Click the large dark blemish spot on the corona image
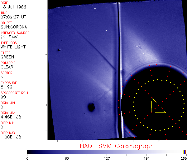 pos(91,107)
